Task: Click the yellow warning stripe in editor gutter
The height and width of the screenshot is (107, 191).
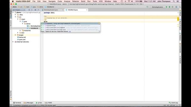Action: coord(178,19)
